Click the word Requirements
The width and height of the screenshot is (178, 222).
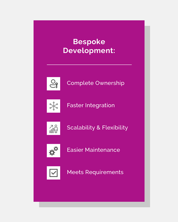104,172
